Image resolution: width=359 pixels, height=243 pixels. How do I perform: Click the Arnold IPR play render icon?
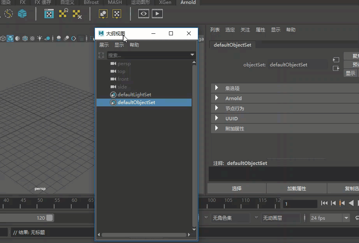[x=157, y=14]
